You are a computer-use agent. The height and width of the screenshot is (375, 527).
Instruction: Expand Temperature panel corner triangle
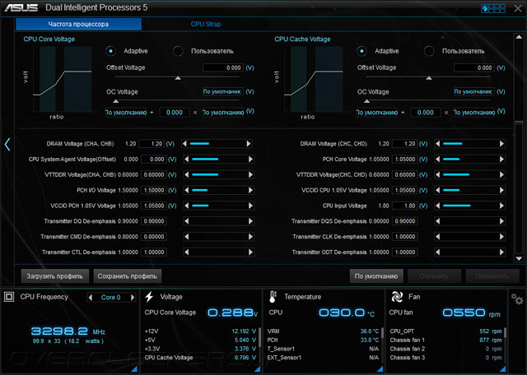(x=380, y=369)
